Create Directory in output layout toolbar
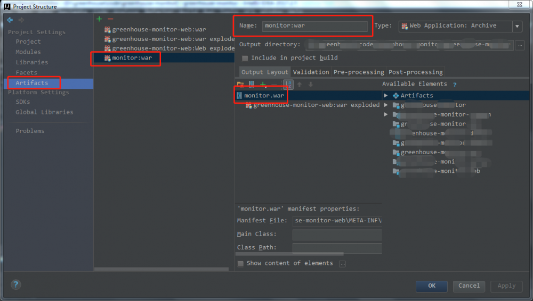Screen dimensions: 533x301 point(240,84)
